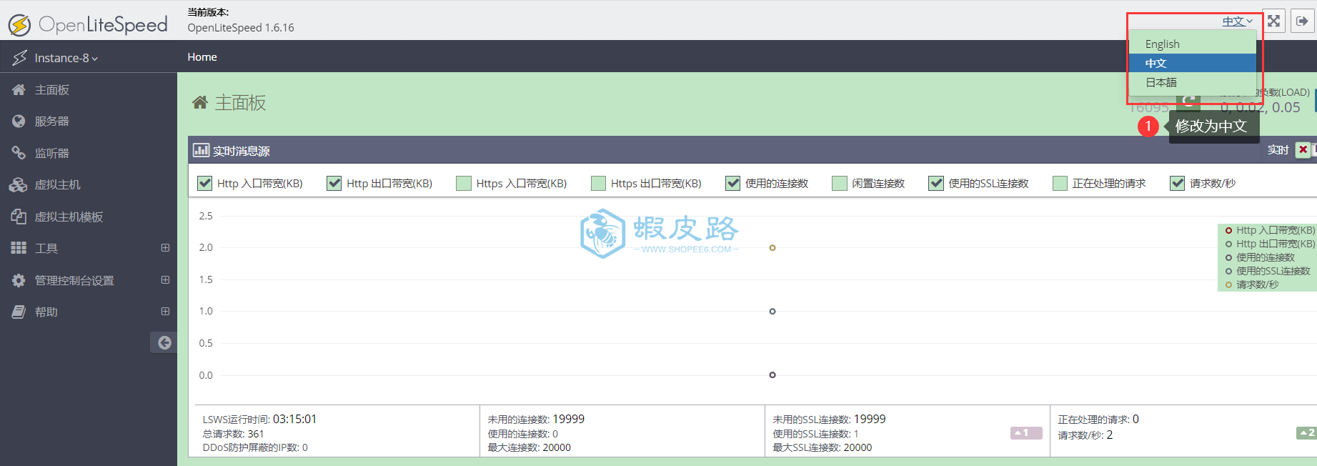
Task: Open 服务器 via its globe icon
Action: tap(19, 121)
